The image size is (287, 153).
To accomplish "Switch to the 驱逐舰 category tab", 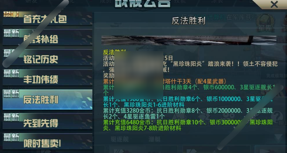I will coord(120,139).
